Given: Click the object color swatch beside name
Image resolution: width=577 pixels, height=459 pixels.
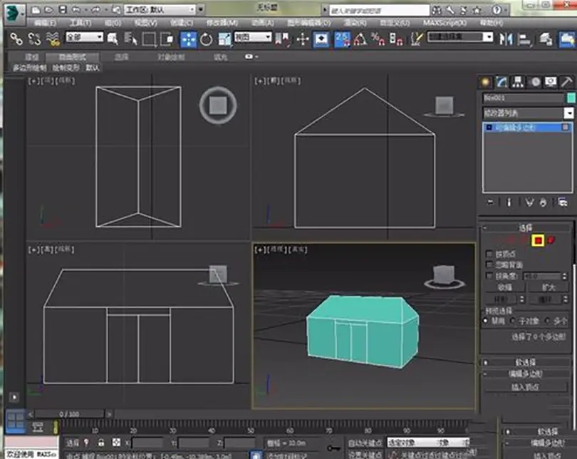Looking at the screenshot, I should tap(571, 98).
